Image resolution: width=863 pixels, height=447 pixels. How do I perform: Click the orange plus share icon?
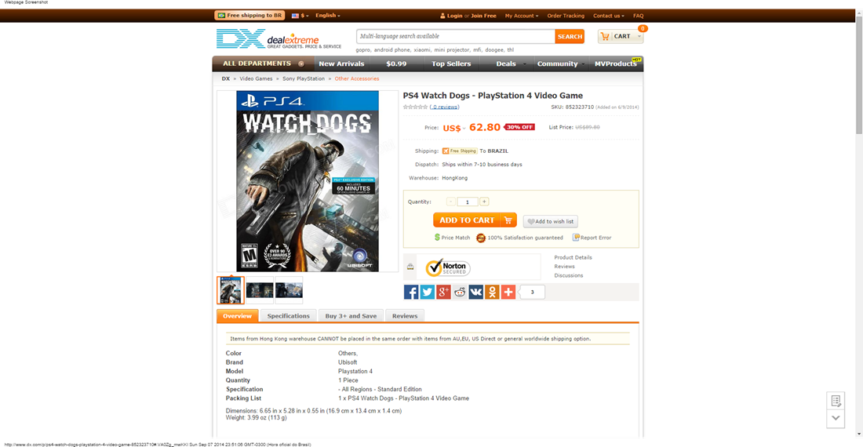pyautogui.click(x=508, y=292)
